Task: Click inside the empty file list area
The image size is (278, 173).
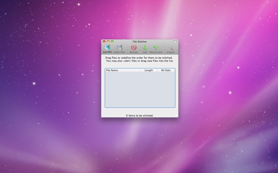Action: pos(140,89)
